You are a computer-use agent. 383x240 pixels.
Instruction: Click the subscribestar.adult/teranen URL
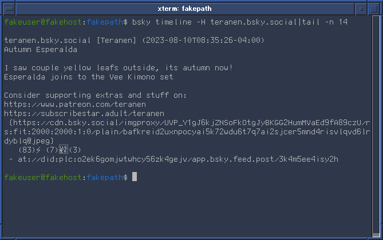coord(84,114)
